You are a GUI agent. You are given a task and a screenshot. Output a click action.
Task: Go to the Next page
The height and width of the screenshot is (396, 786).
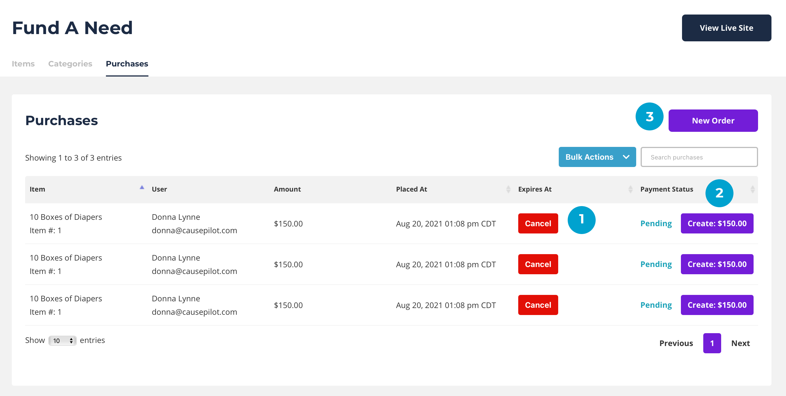740,343
